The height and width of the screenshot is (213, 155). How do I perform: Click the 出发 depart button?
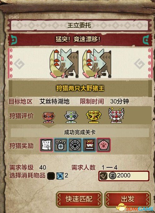(x=128, y=199)
